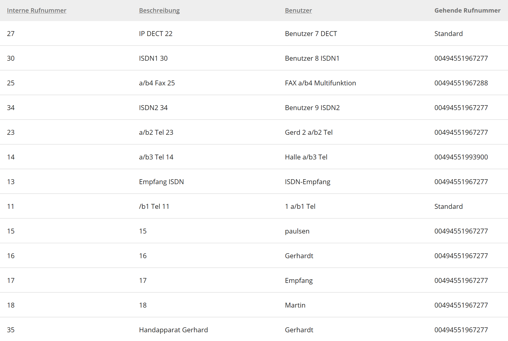508x341 pixels.
Task: Select user Martin in the table
Action: [295, 305]
